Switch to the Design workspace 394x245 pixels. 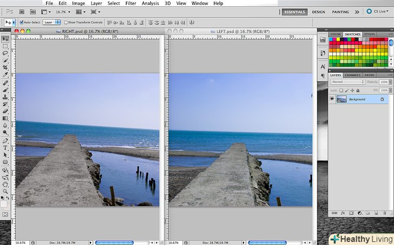(319, 11)
